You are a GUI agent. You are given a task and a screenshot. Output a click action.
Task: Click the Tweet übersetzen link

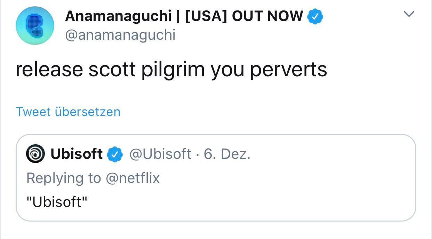pos(68,111)
